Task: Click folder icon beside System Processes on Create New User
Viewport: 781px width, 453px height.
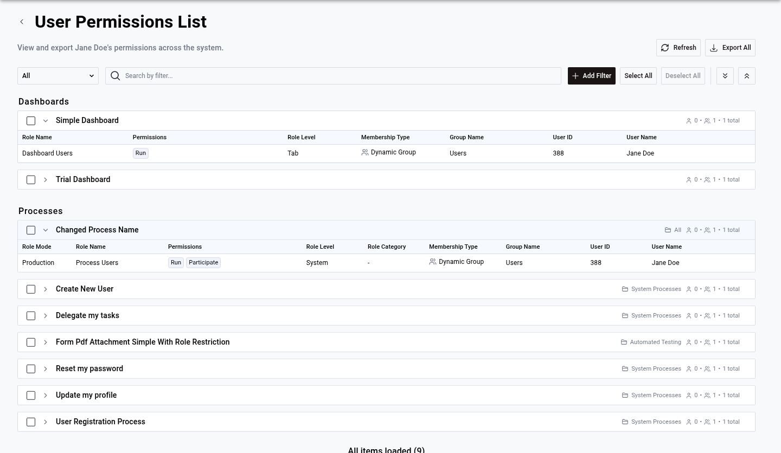Action: click(625, 289)
